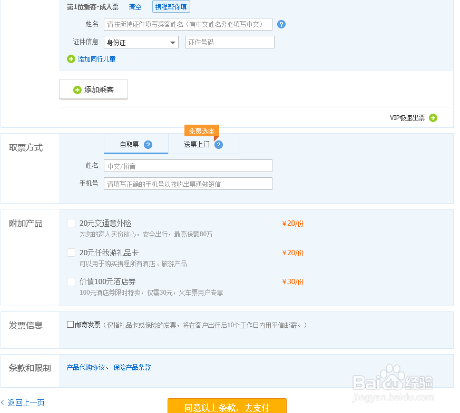The image size is (460, 413).
Task: Click the 证件号码 ID number input field
Action: pyautogui.click(x=229, y=42)
